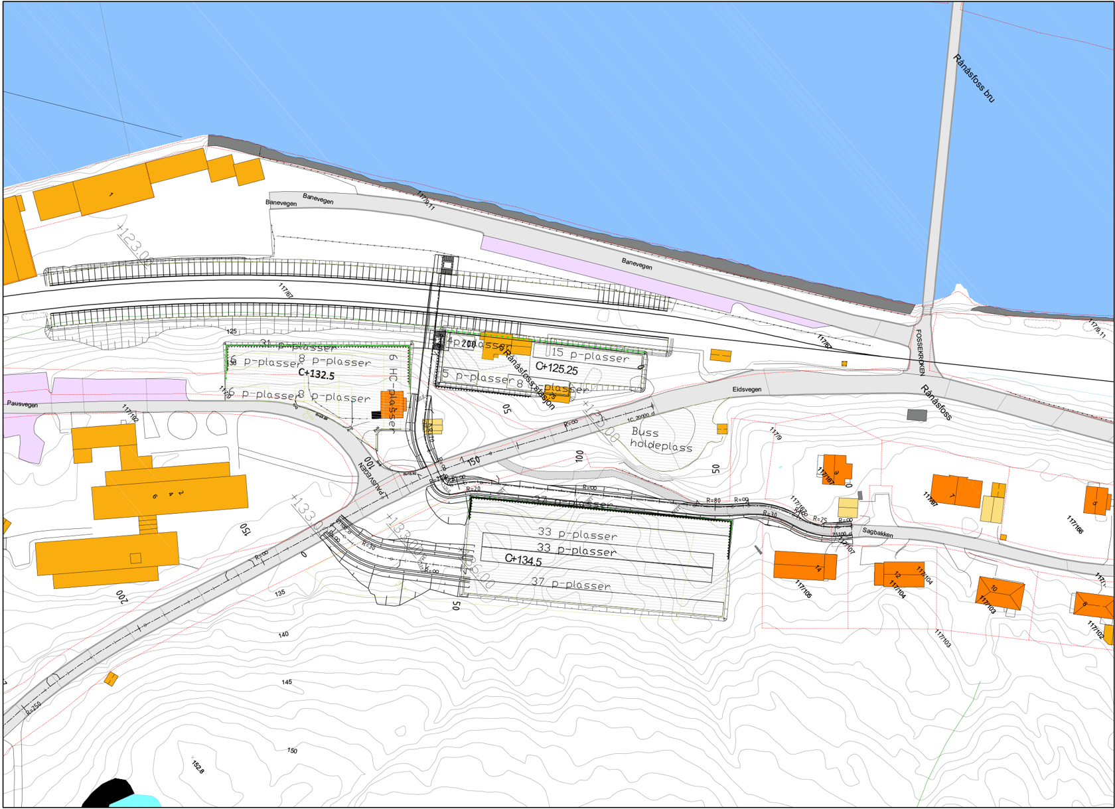This screenshot has height=809, width=1115.
Task: Select the "C+134.5" elevation label
Action: pos(523,560)
